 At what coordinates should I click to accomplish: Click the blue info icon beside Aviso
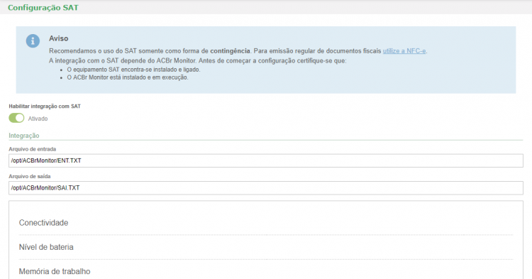pos(33,41)
